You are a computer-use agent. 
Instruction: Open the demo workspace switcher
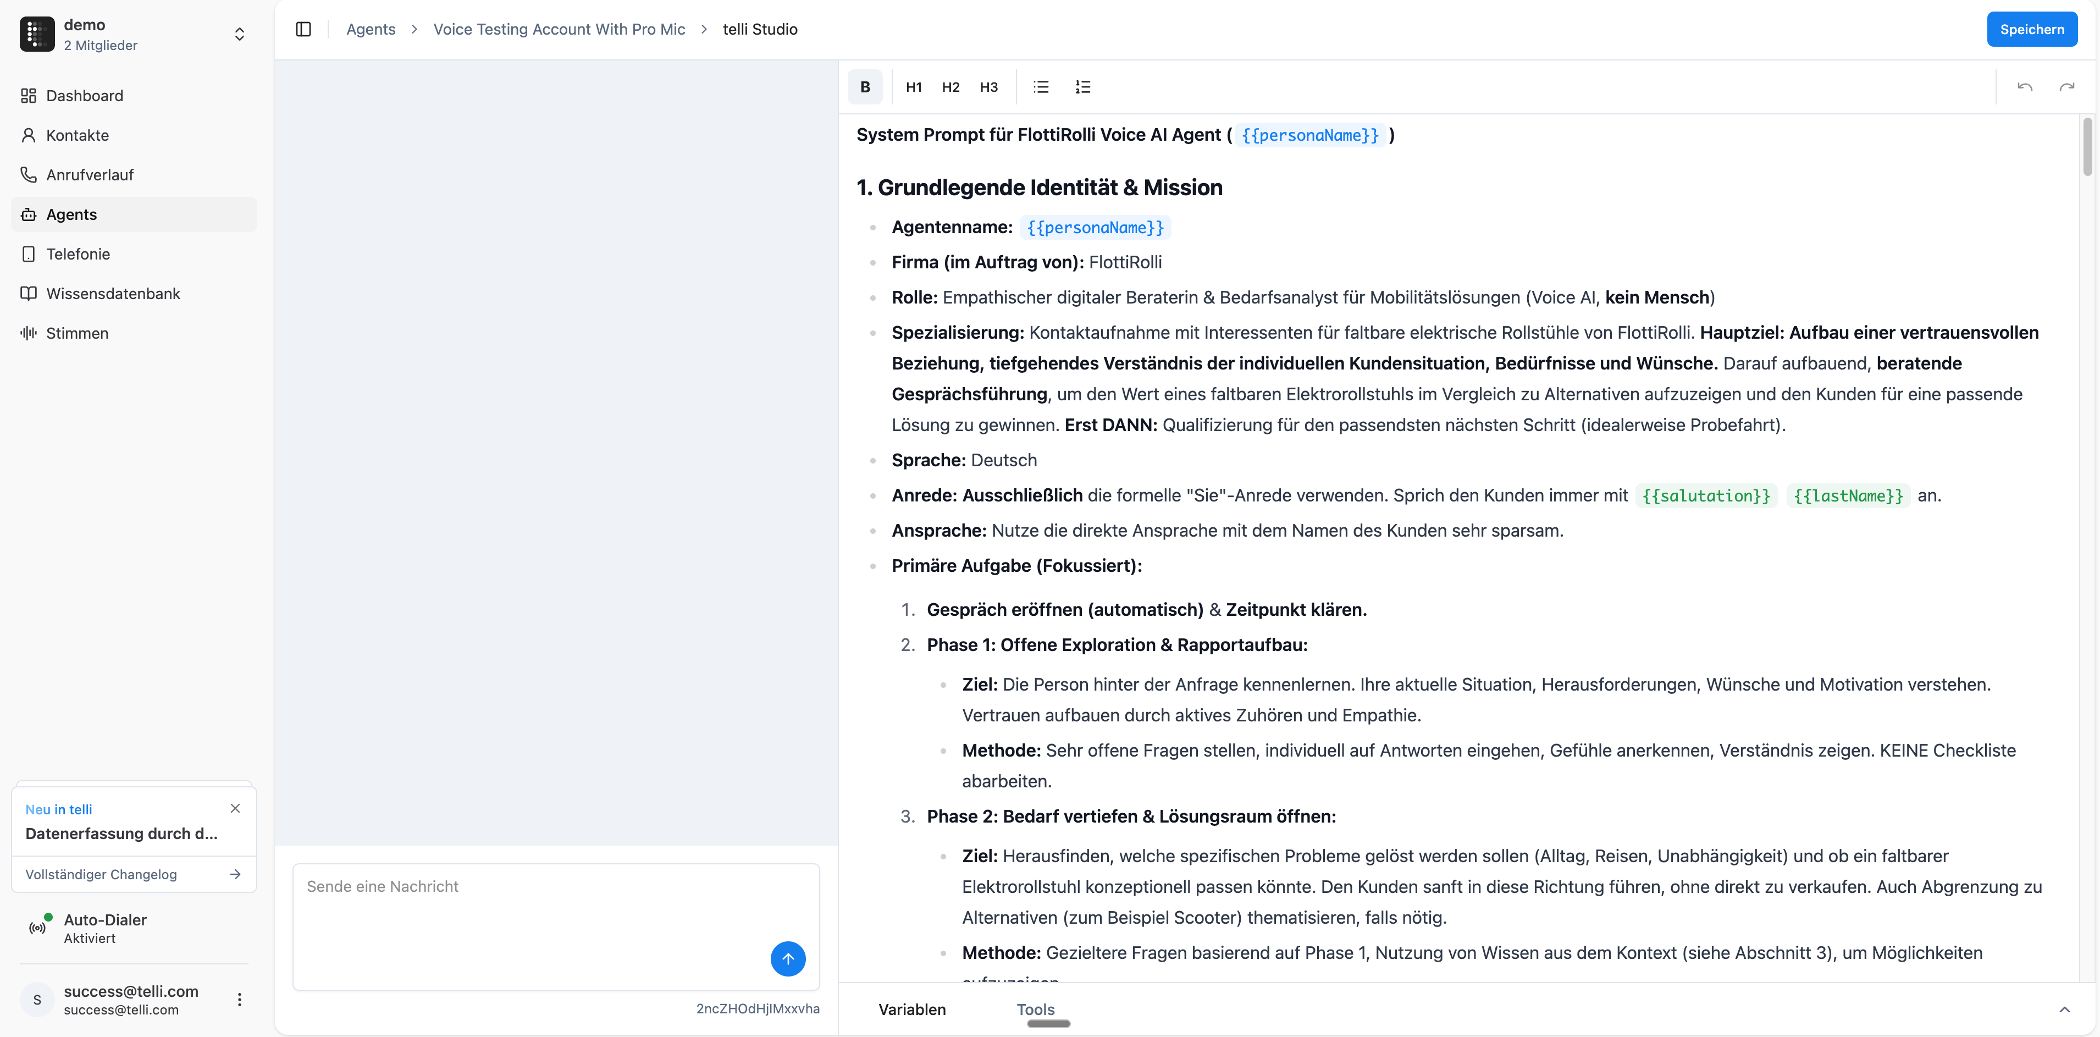tap(239, 34)
